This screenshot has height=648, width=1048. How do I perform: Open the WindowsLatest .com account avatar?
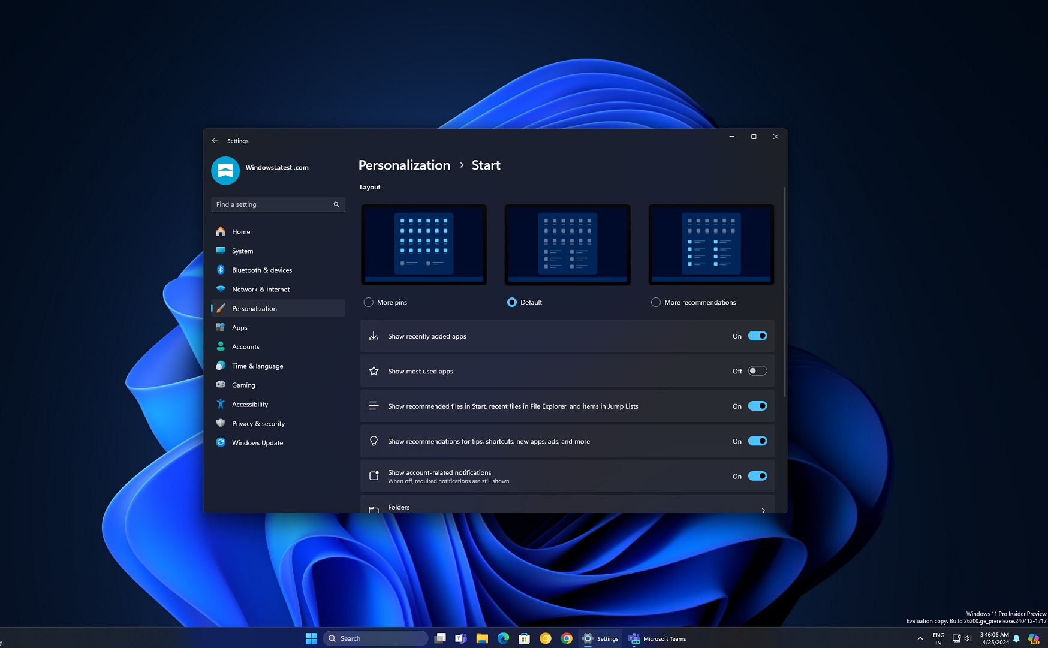click(225, 171)
